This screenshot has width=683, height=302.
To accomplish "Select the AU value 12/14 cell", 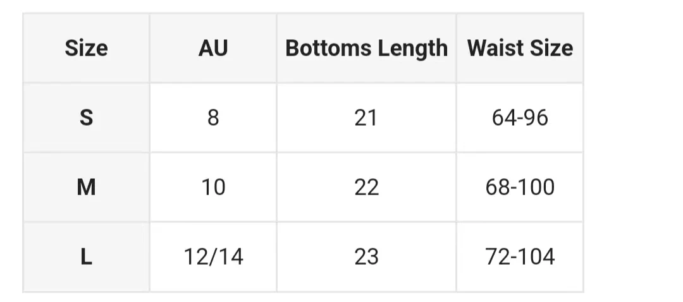I will pos(213,257).
